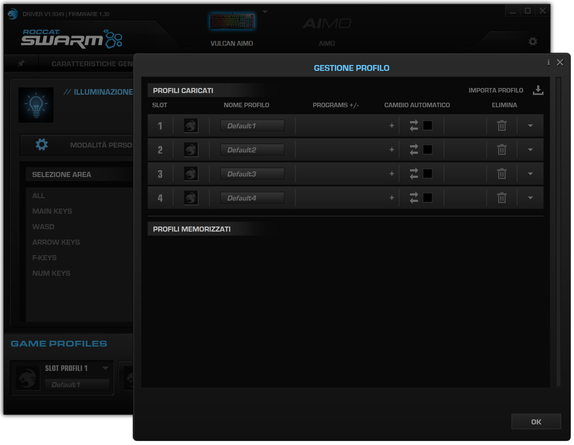The height and width of the screenshot is (445, 574).
Task: Add a program to Default4 with plus
Action: tap(392, 198)
